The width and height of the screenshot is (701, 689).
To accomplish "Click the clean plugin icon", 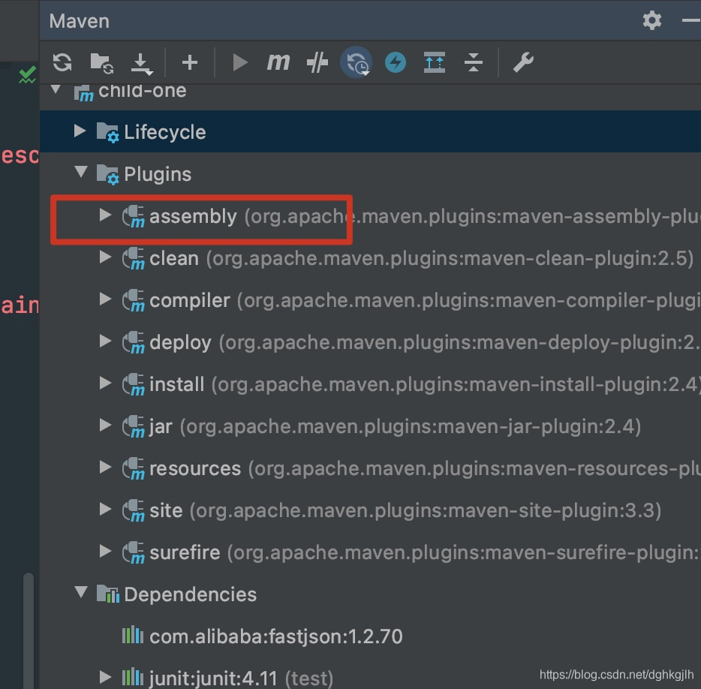I will [x=134, y=259].
